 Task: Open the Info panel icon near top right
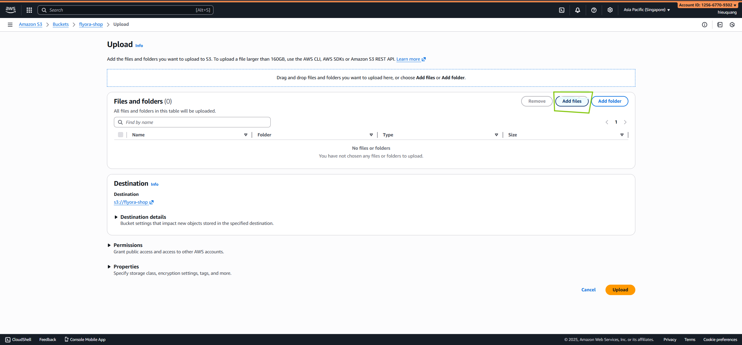(x=705, y=24)
